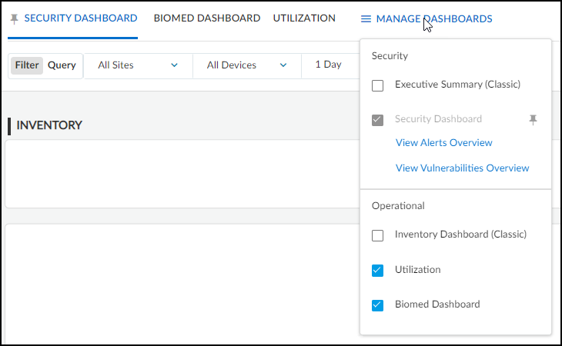Switch to the Biomed Dashboard tab
This screenshot has height=346, width=562.
tap(206, 18)
